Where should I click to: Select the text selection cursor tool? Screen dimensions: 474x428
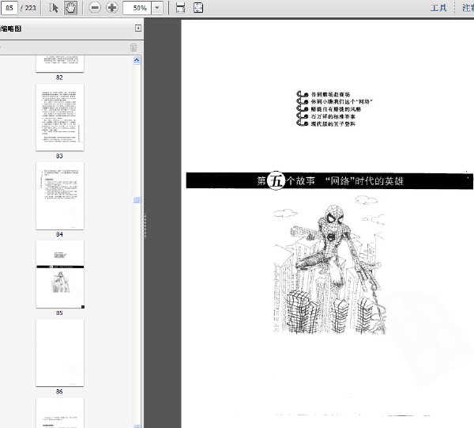(53, 8)
